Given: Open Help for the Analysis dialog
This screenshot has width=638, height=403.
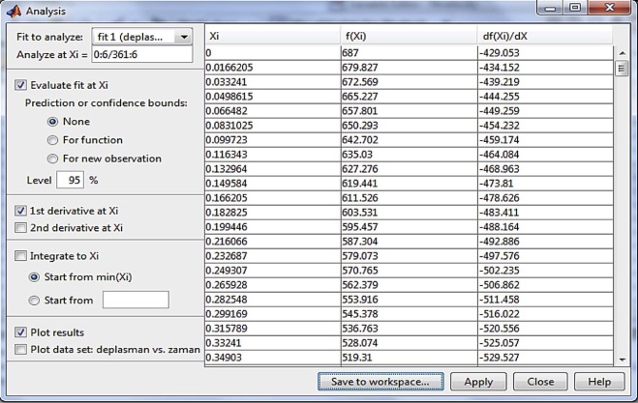Looking at the screenshot, I should (x=599, y=382).
